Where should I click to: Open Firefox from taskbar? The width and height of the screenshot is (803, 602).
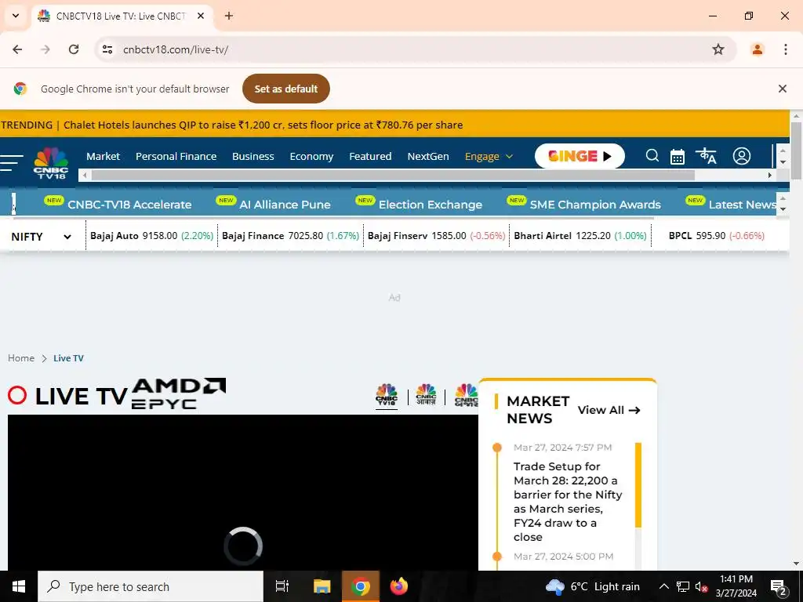[399, 586]
